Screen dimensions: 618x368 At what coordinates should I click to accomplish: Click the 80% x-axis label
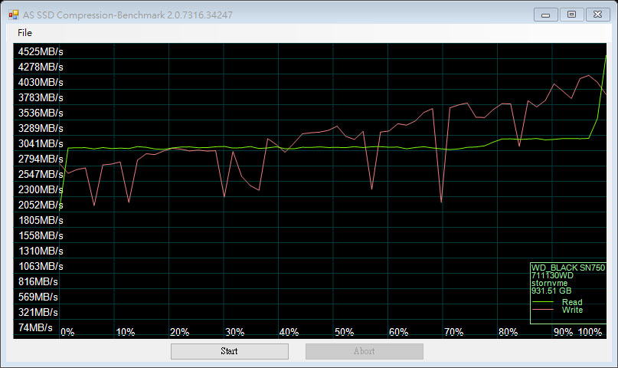click(508, 332)
